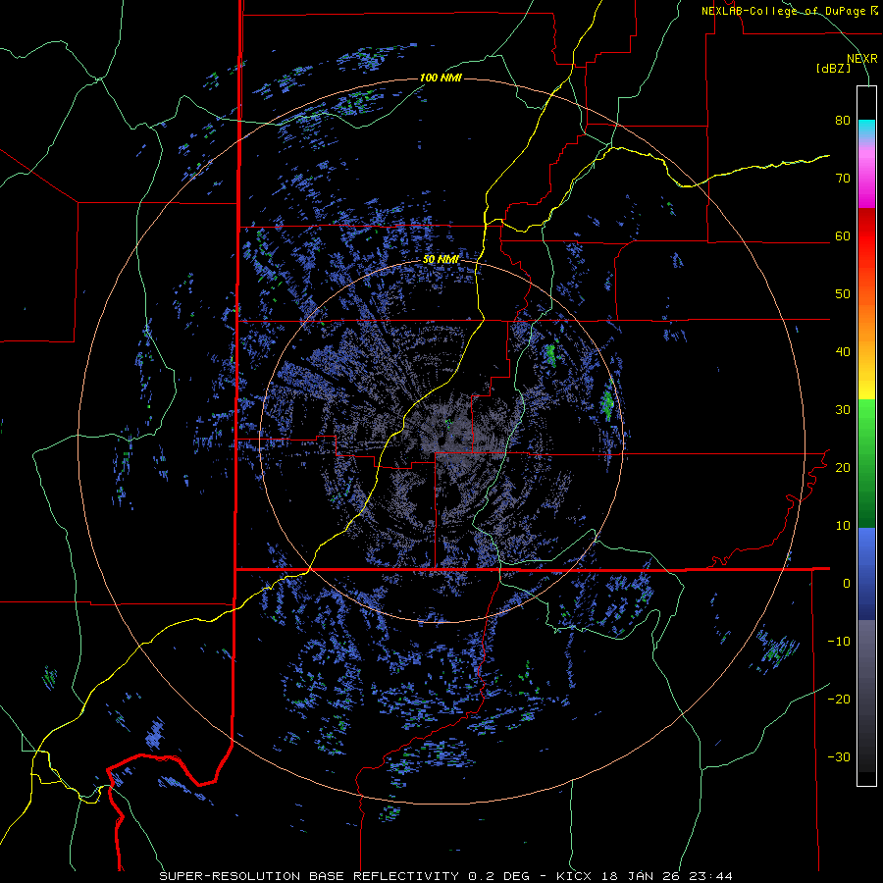Click the 40 value on the dBZ scale

(x=843, y=352)
